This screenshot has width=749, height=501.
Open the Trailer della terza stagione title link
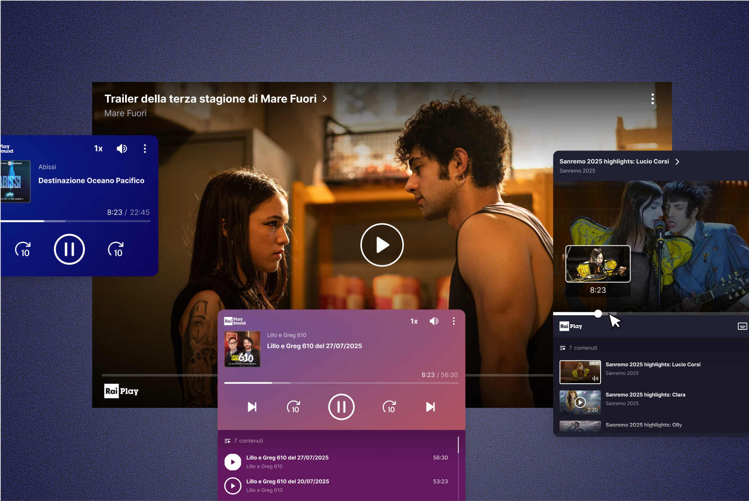pos(211,99)
